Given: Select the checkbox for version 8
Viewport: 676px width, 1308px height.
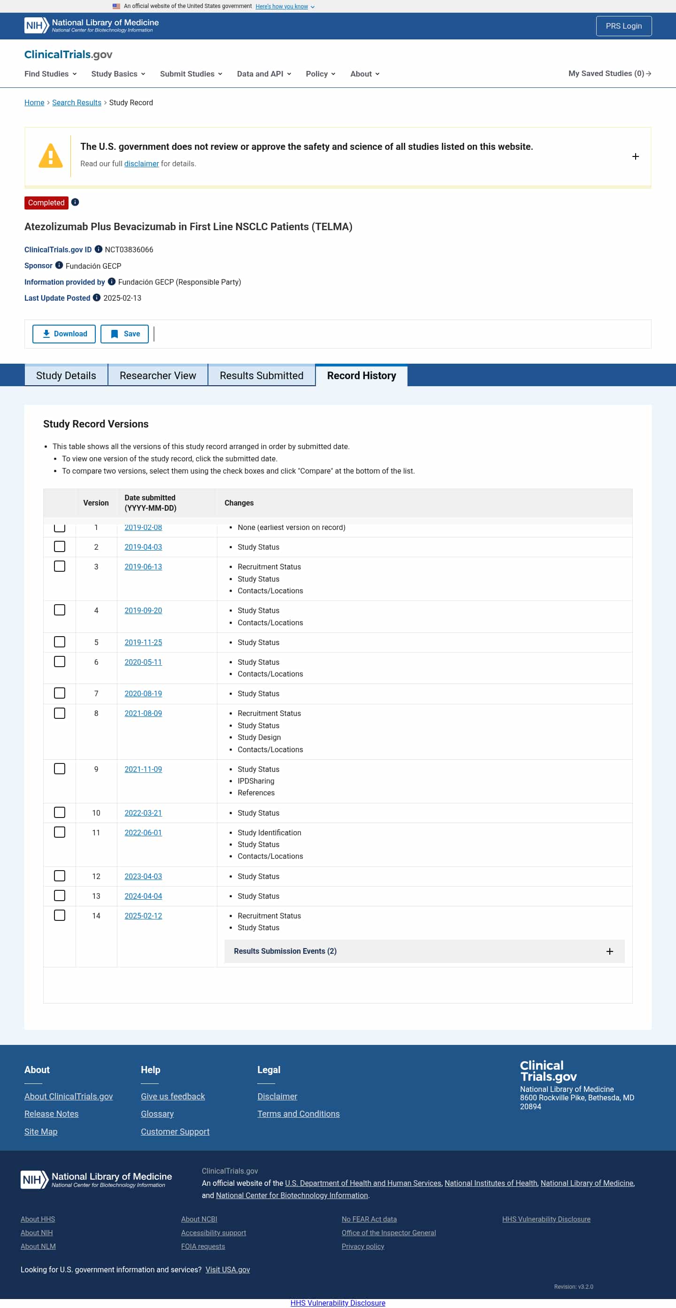Looking at the screenshot, I should coord(59,713).
